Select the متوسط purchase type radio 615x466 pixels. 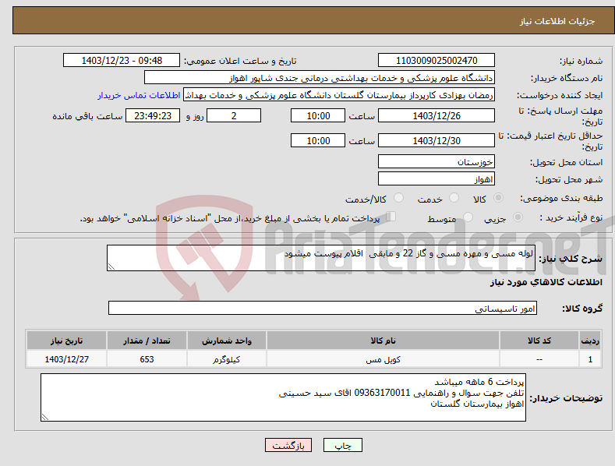tap(468, 217)
